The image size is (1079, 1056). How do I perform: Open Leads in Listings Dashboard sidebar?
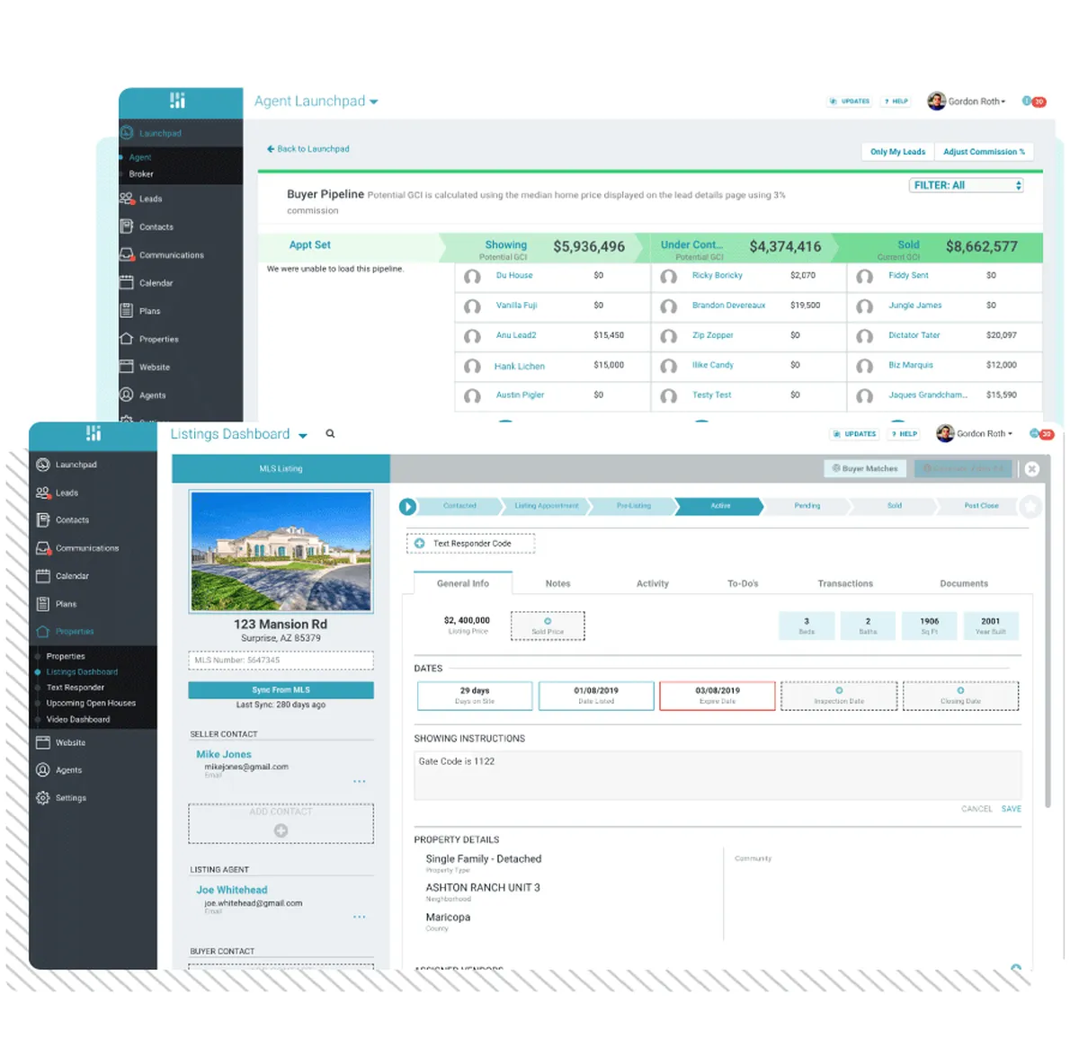[x=67, y=493]
